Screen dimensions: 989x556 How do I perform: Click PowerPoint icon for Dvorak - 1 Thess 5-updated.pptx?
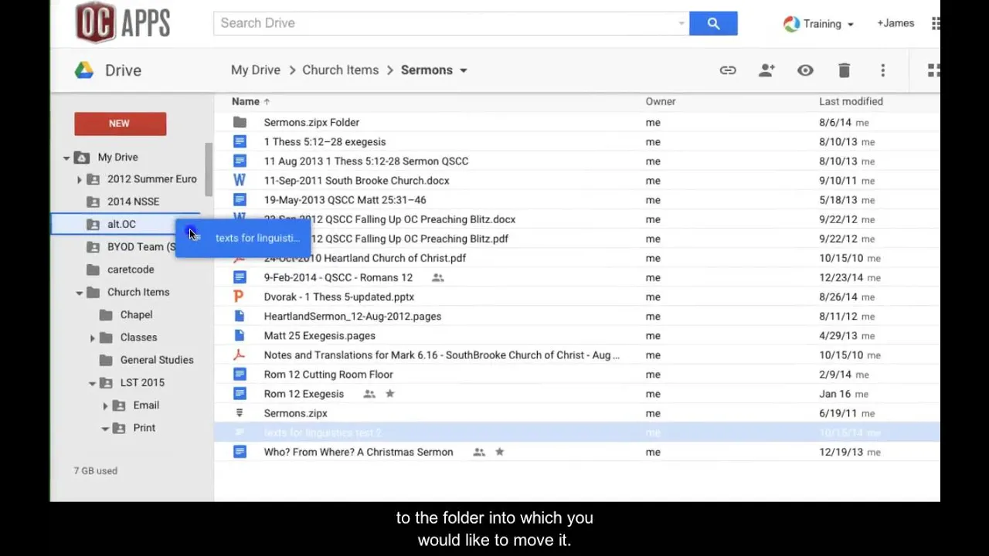click(x=240, y=297)
